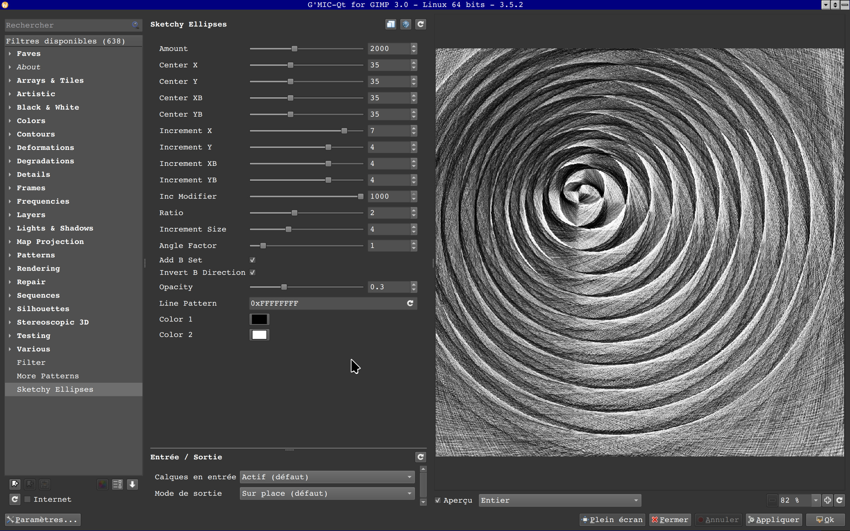Image resolution: width=850 pixels, height=531 pixels.
Task: Click the update filters refresh icon
Action: [x=15, y=499]
